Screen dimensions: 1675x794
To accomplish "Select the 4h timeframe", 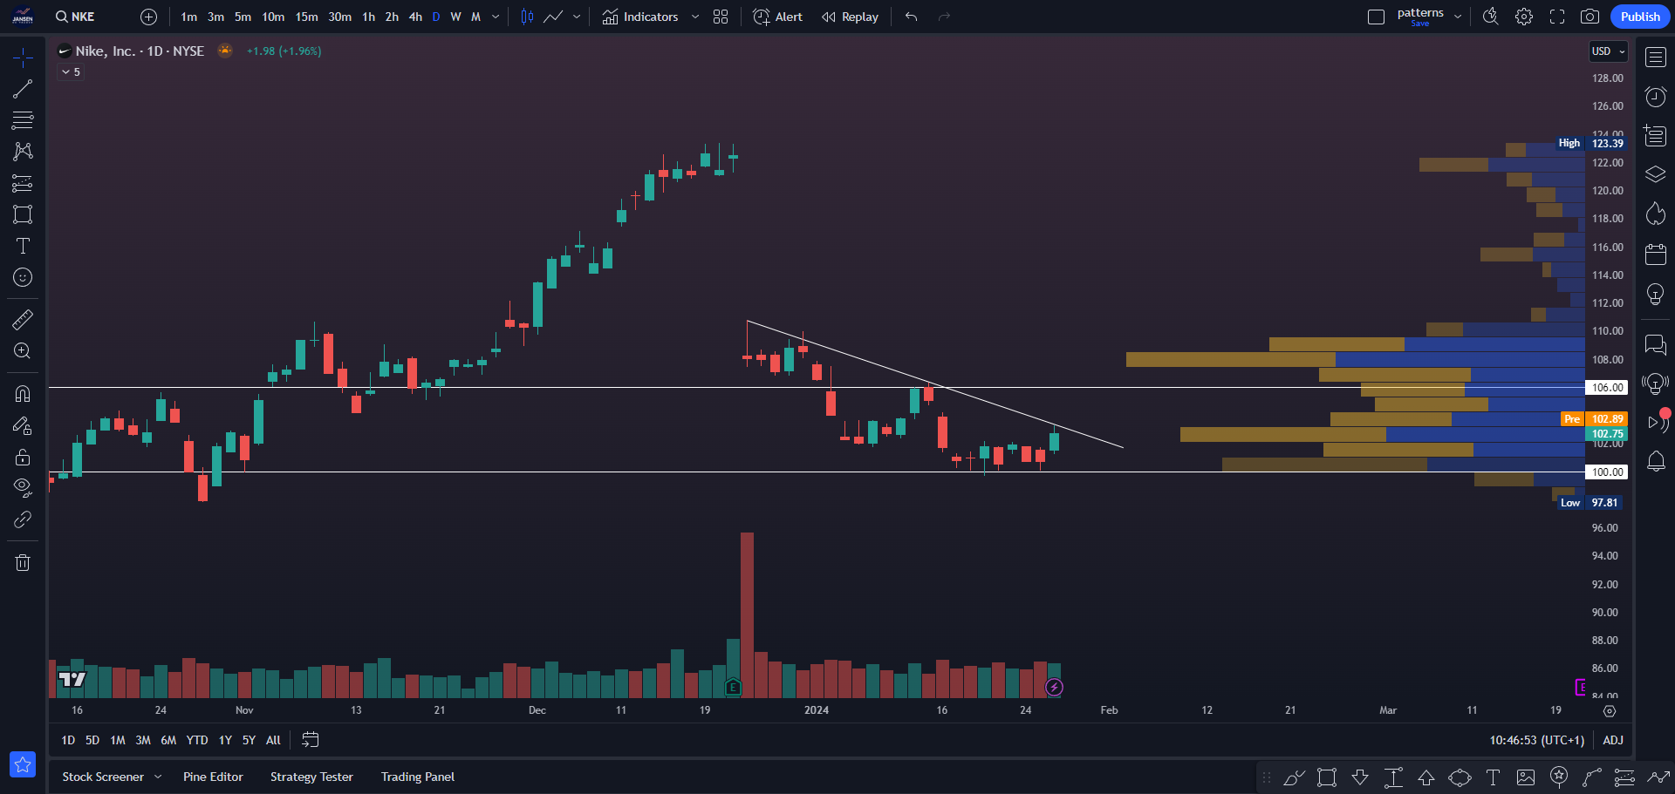I will tap(415, 17).
